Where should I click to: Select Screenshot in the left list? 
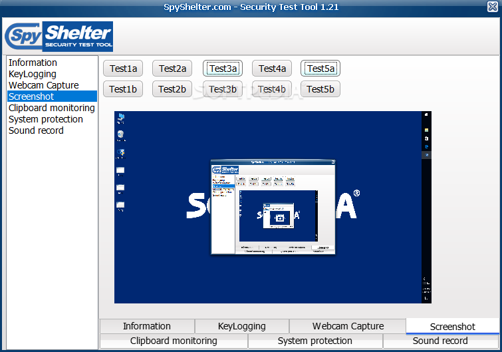click(52, 96)
